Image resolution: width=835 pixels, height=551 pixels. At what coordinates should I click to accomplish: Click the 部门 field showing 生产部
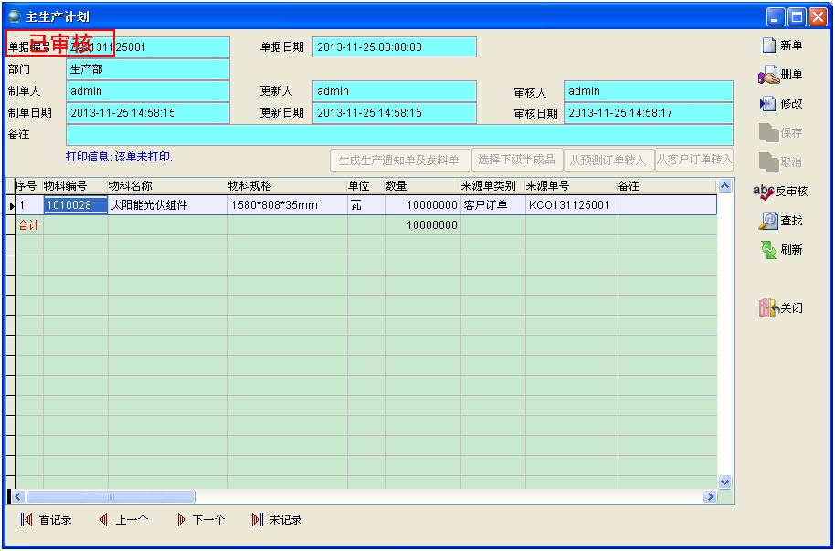147,69
